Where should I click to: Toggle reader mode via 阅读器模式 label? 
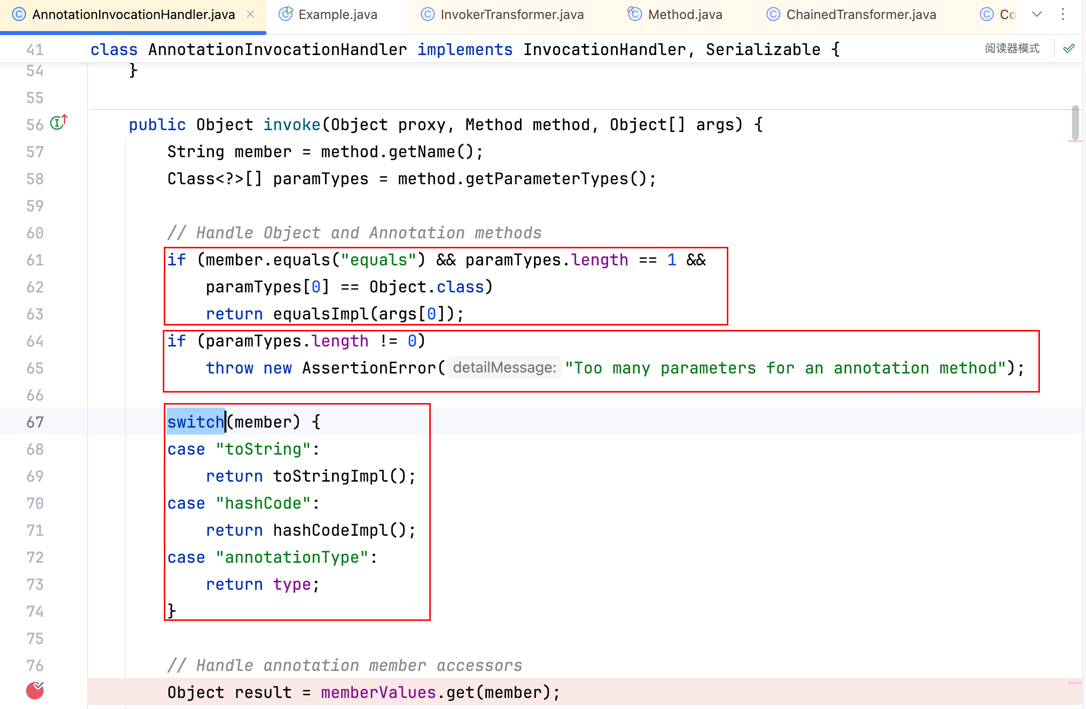click(1012, 49)
